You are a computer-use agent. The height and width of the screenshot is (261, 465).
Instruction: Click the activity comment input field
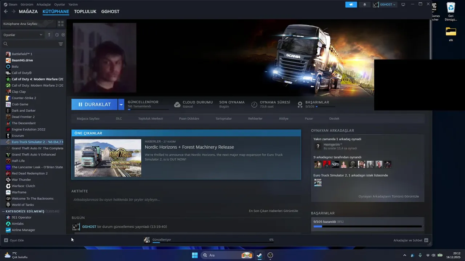[186, 200]
